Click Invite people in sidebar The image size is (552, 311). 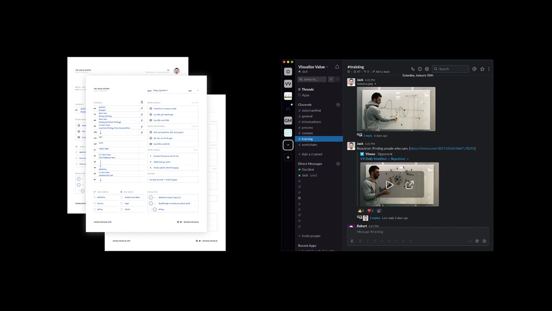coord(311,236)
